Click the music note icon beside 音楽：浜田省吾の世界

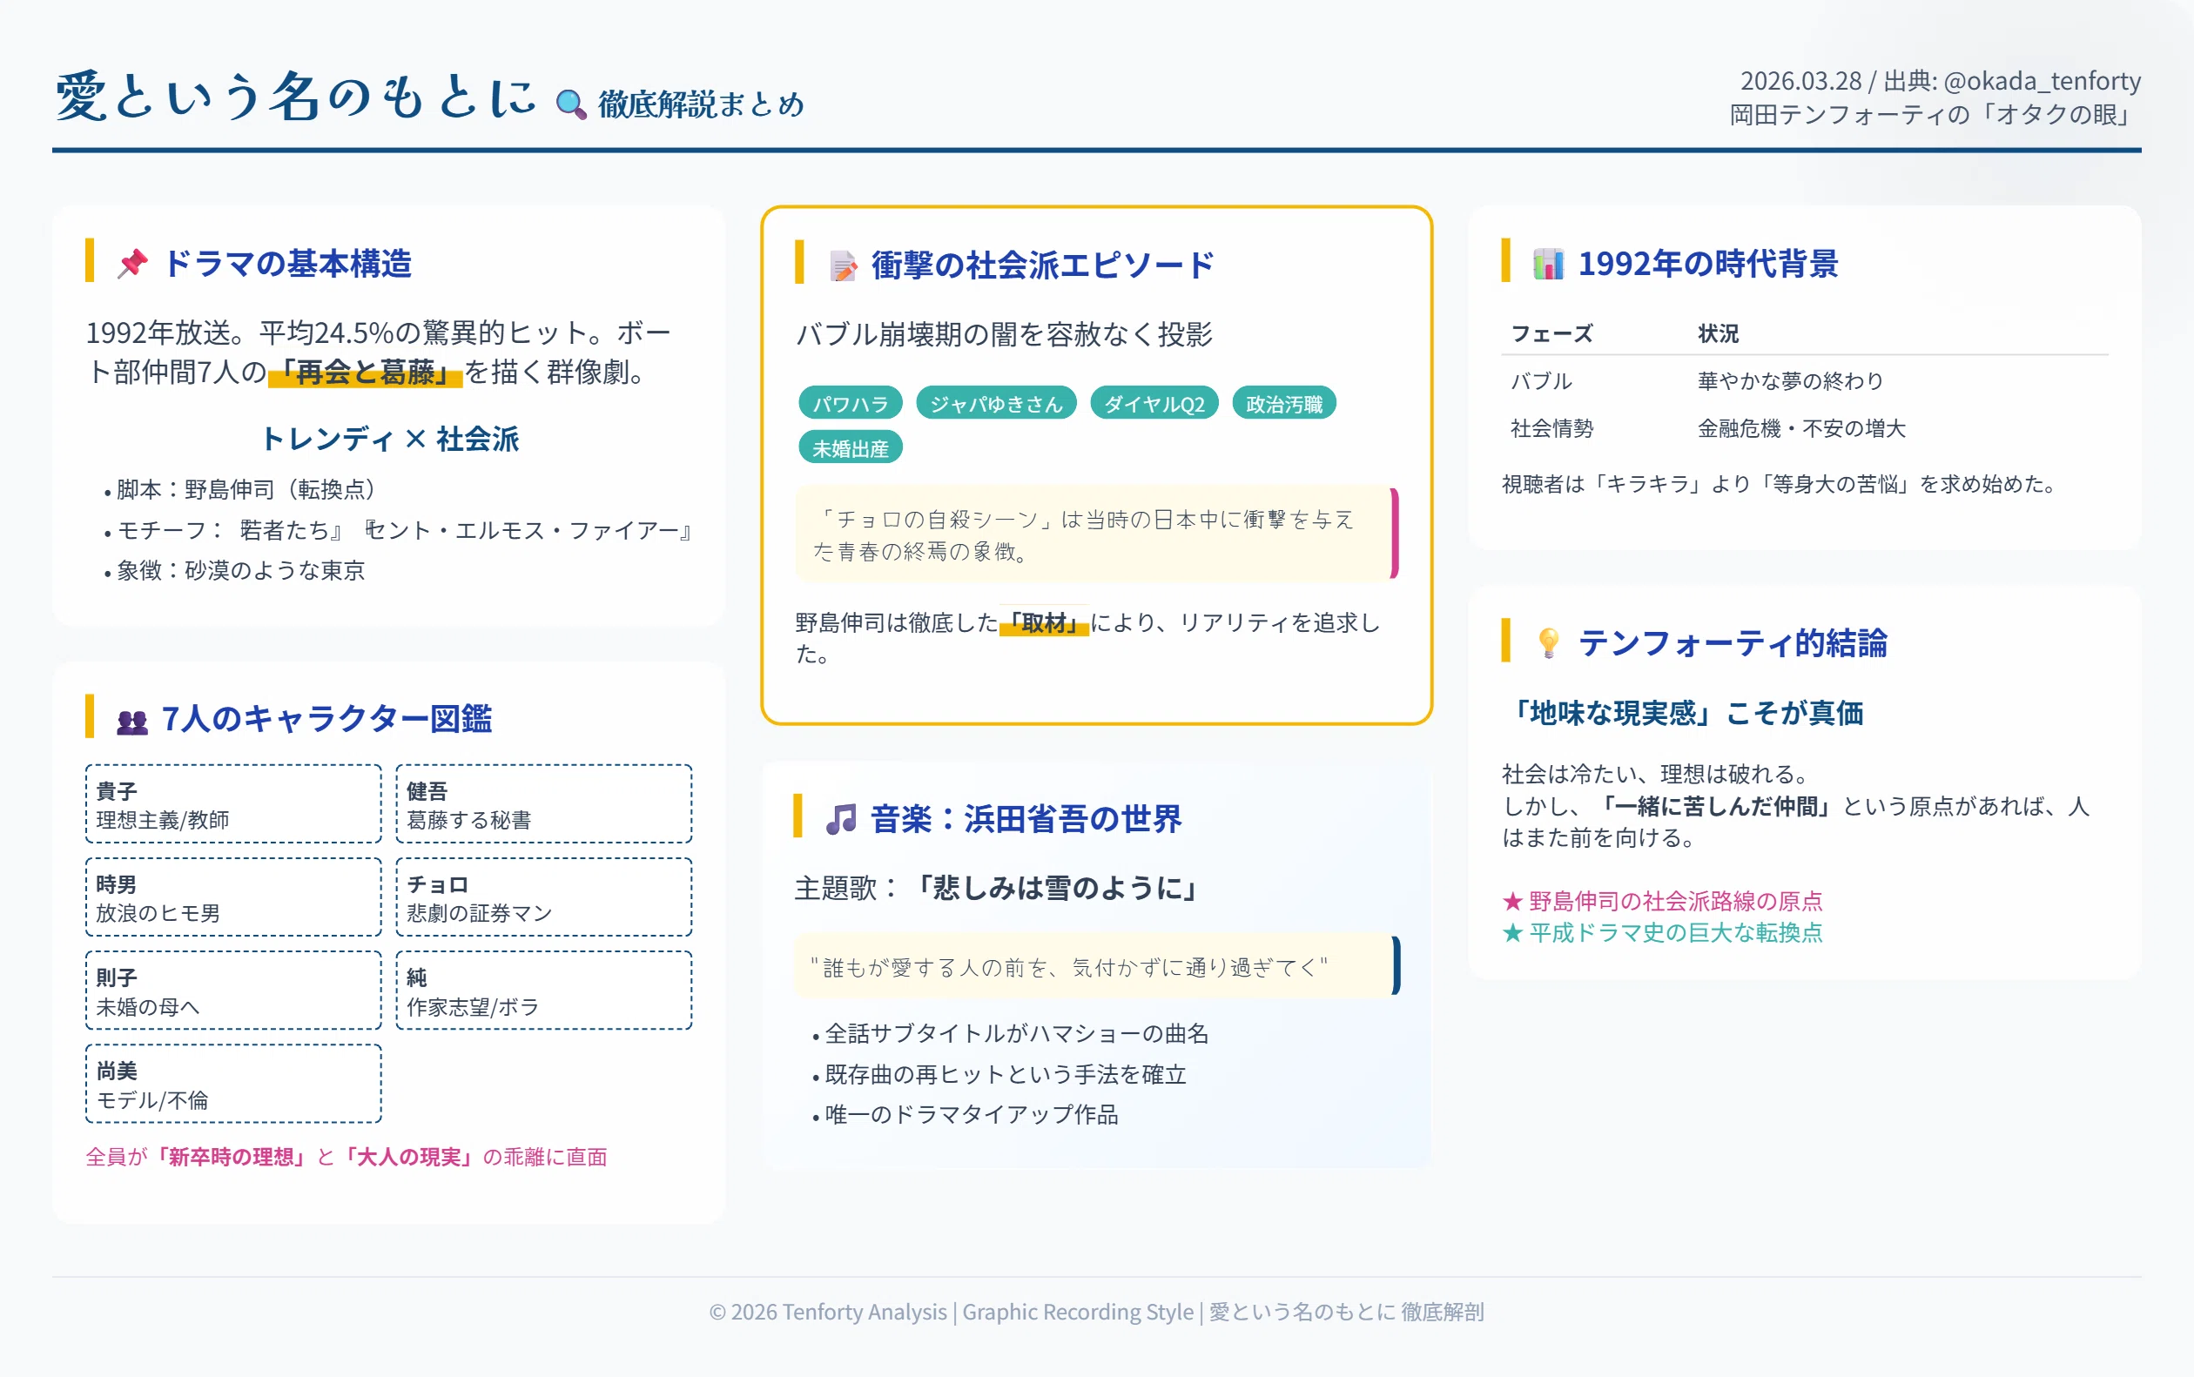point(841,819)
